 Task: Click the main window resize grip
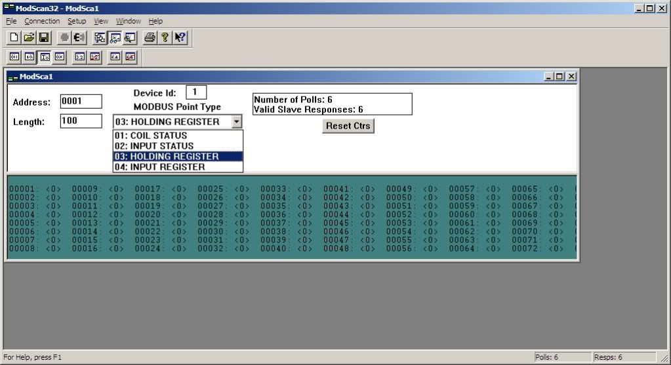(x=664, y=358)
